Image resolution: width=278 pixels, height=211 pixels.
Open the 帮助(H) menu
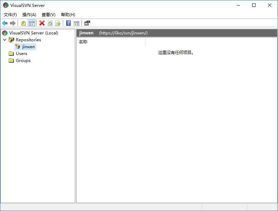[68, 15]
